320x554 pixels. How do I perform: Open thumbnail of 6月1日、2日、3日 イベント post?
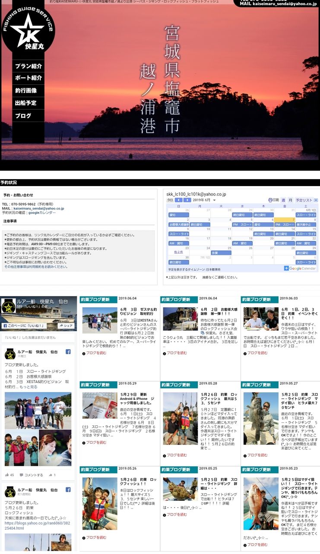coord(261,319)
